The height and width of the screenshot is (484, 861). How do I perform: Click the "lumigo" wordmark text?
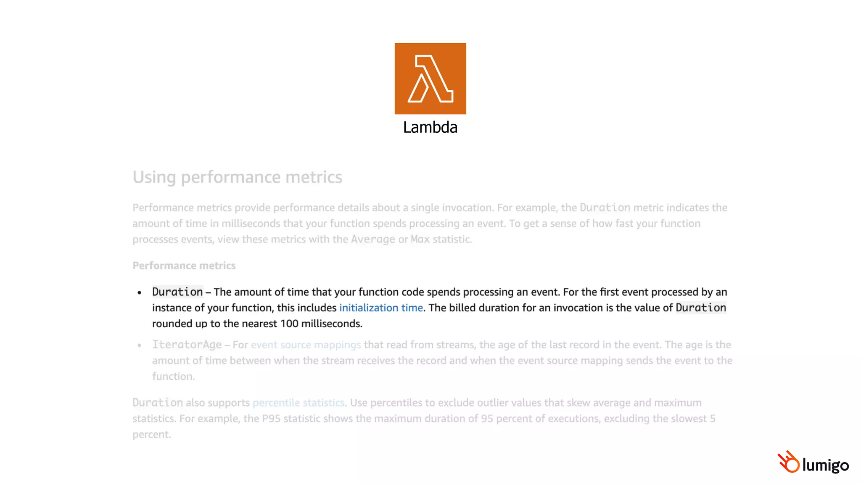(825, 465)
